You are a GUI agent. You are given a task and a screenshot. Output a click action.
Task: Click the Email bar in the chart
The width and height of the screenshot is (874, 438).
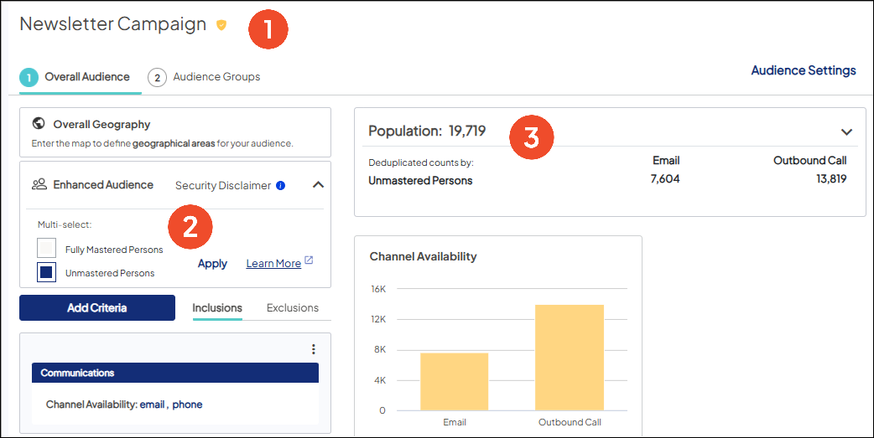455,382
